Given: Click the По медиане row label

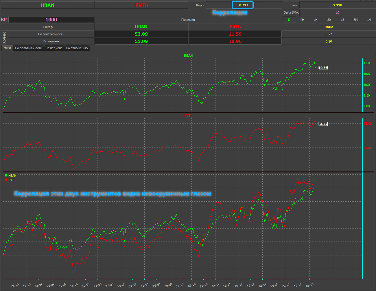Looking at the screenshot, I should (51, 41).
